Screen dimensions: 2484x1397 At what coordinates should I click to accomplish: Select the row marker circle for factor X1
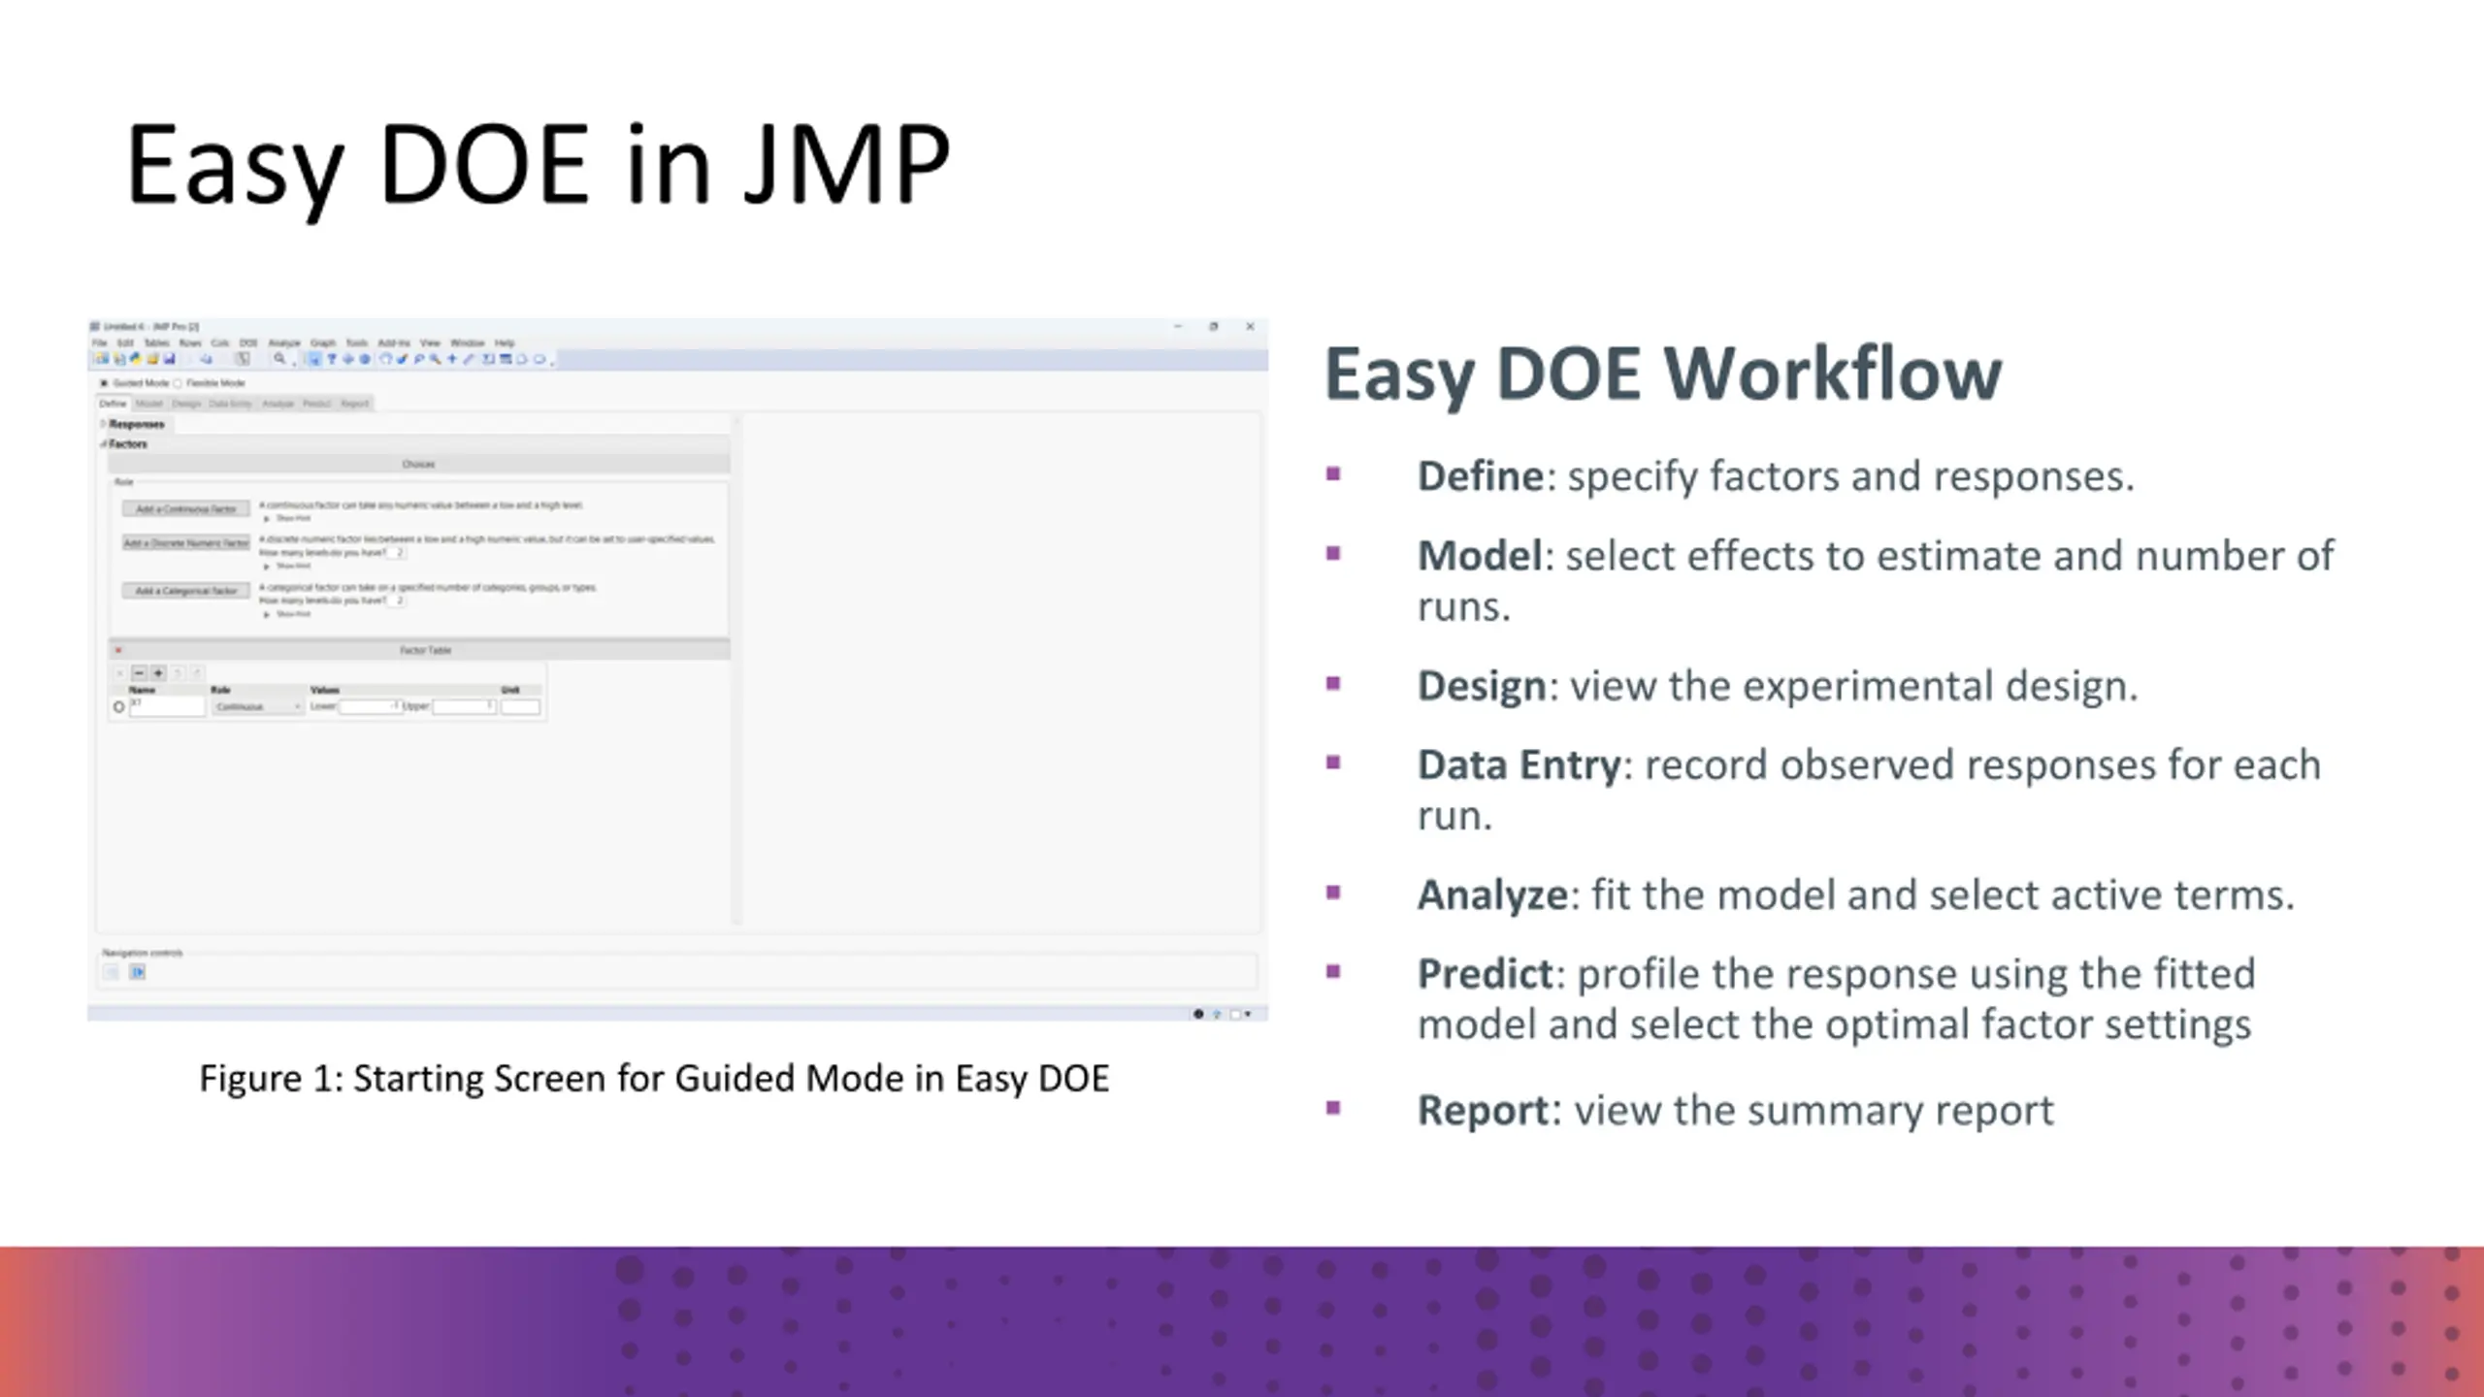click(x=118, y=707)
